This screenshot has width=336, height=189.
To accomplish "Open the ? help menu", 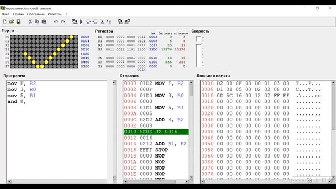I will (x=66, y=14).
